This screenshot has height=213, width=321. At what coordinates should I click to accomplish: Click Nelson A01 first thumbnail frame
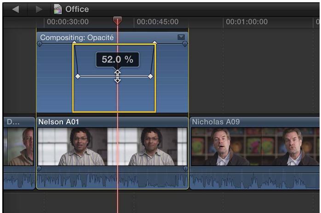(73, 146)
